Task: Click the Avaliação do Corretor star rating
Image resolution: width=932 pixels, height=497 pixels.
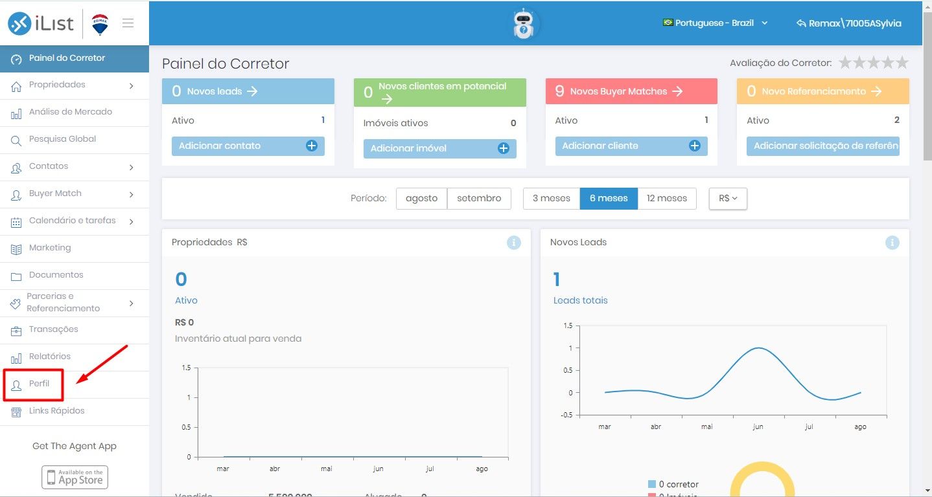Action: click(x=874, y=63)
